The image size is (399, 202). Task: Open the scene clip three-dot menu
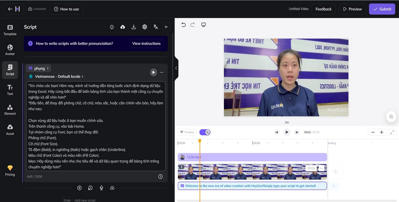pyautogui.click(x=322, y=168)
